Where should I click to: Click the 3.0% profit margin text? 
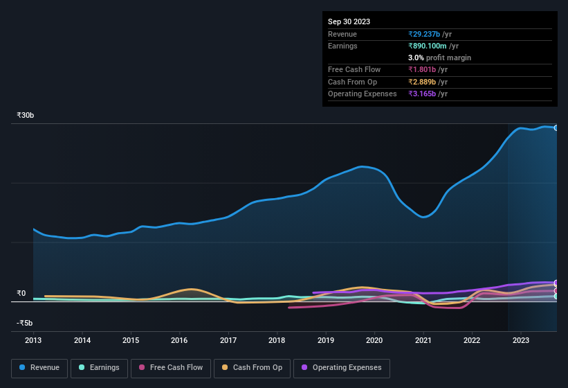click(440, 58)
